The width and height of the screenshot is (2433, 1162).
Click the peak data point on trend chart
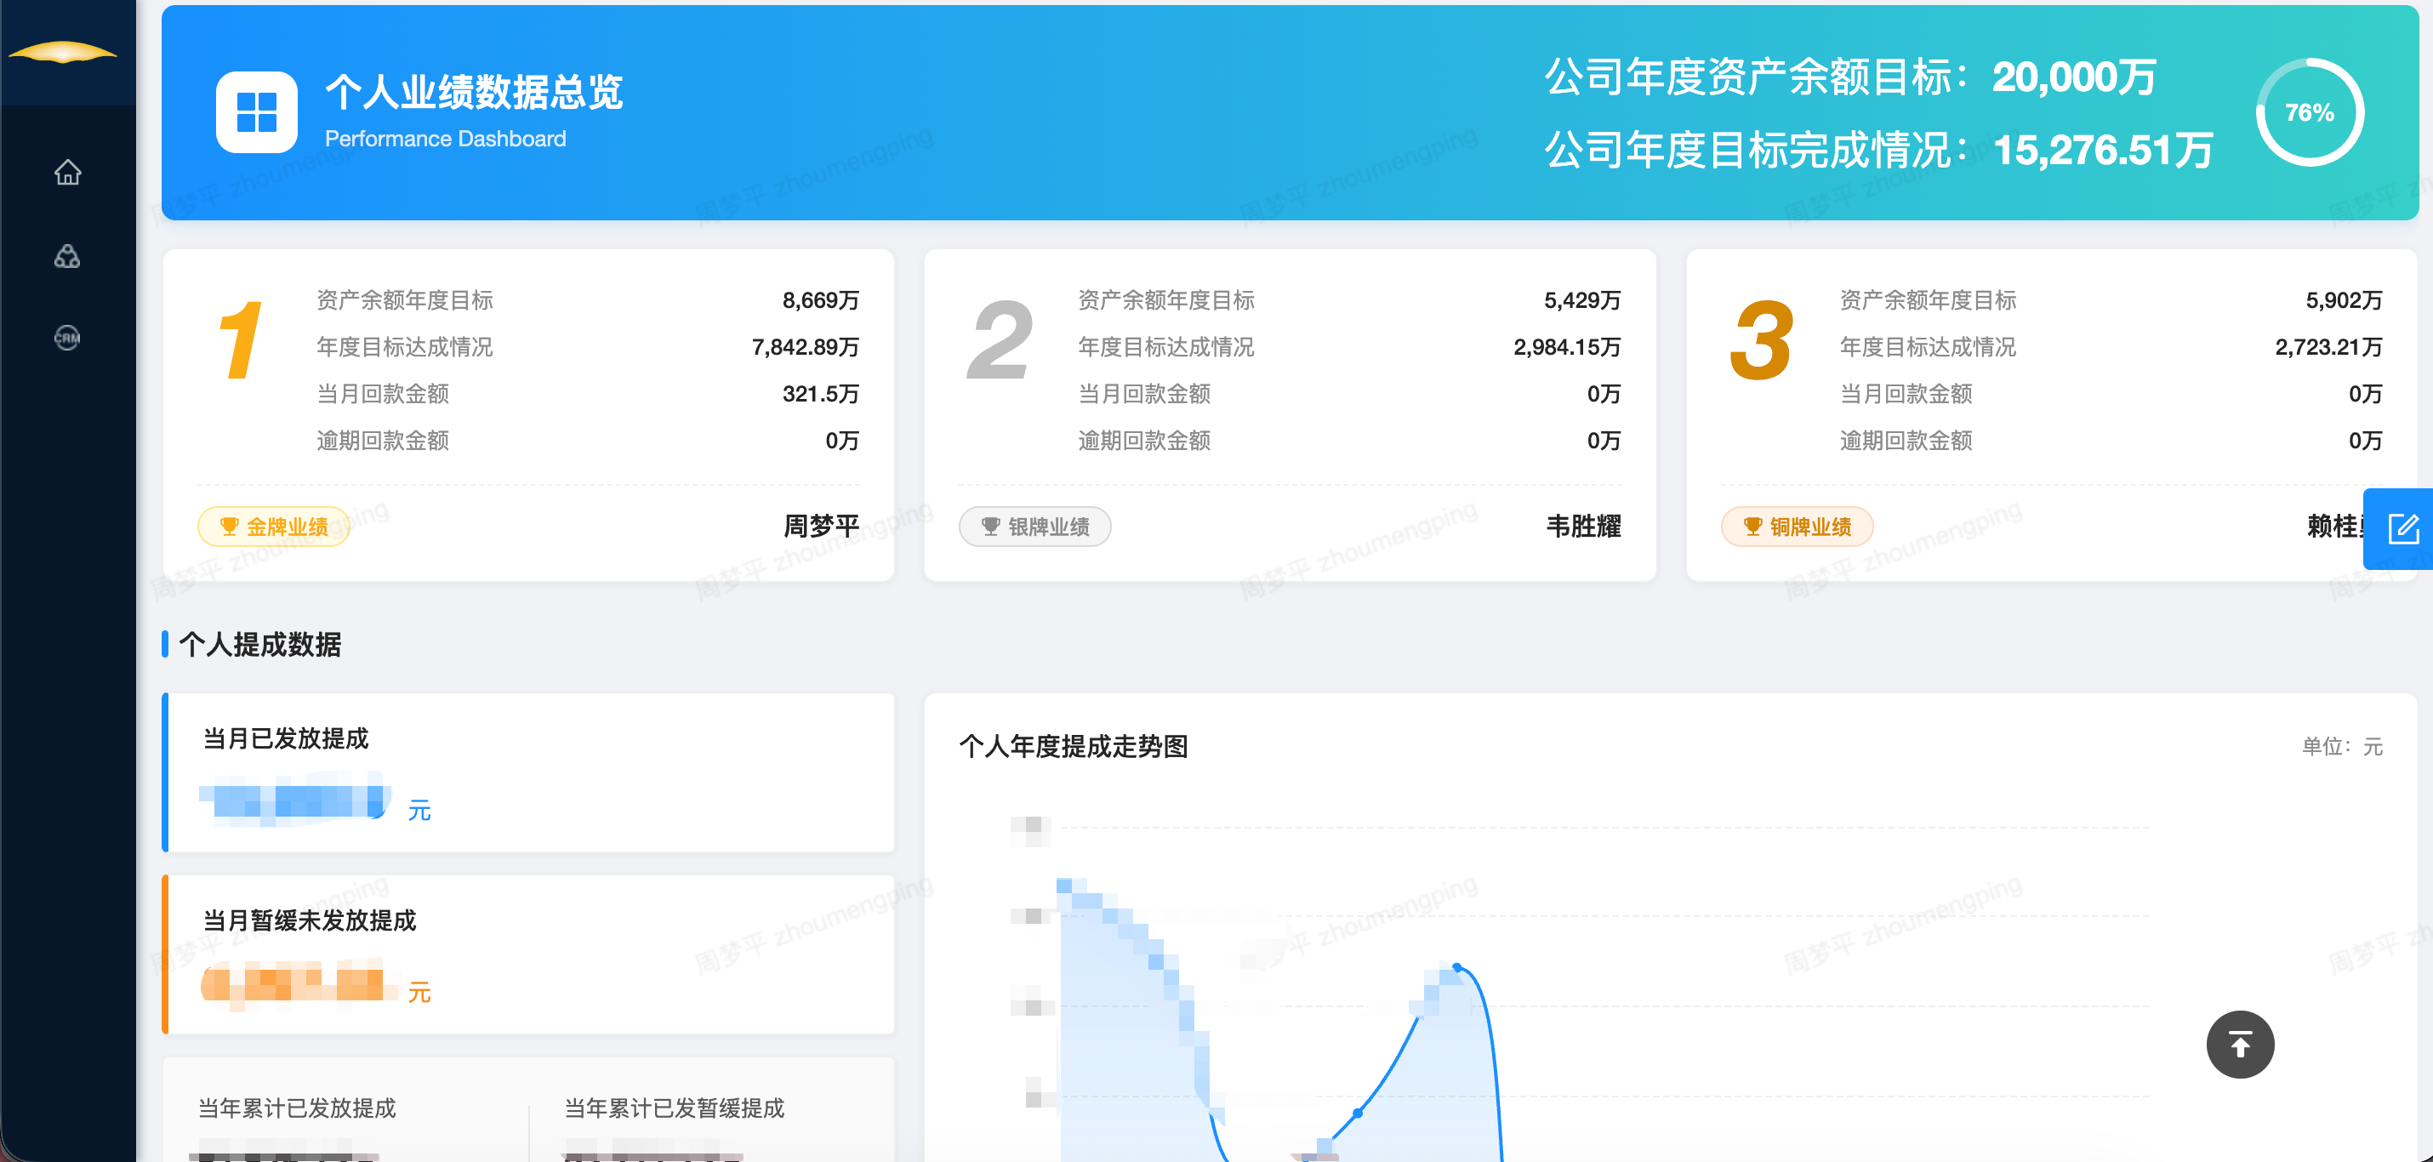[1457, 967]
